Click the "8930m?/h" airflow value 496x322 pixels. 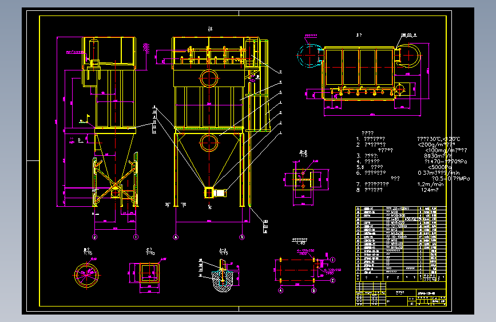tap(437, 156)
